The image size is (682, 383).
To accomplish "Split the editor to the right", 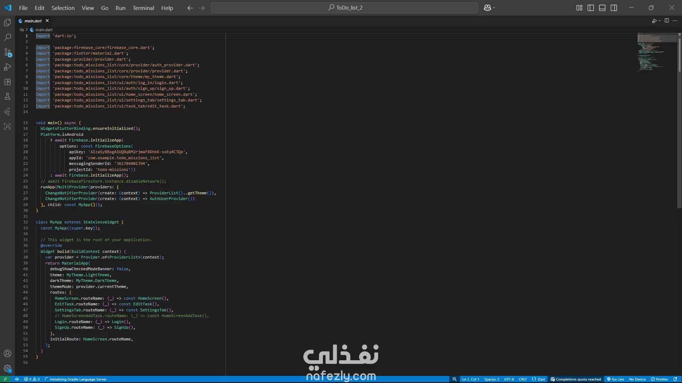I will tap(667, 21).
